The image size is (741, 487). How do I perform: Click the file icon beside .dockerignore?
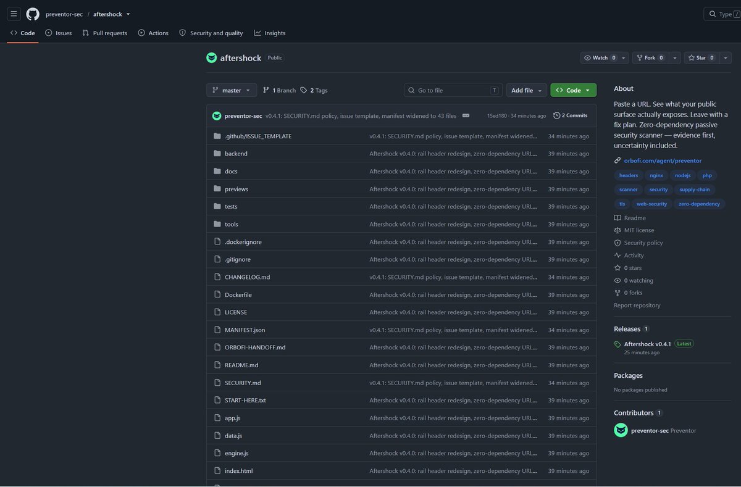tap(217, 242)
